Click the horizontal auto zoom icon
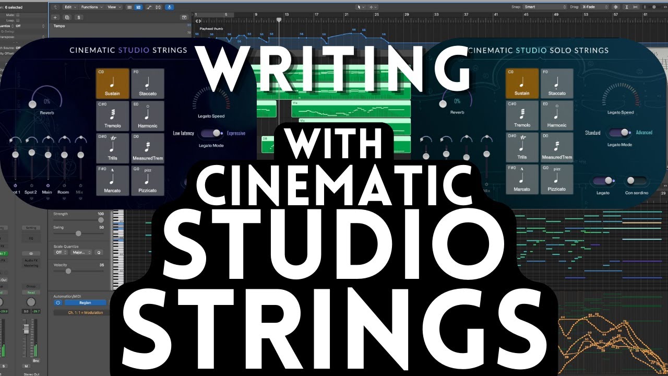The width and height of the screenshot is (668, 376). [x=636, y=7]
